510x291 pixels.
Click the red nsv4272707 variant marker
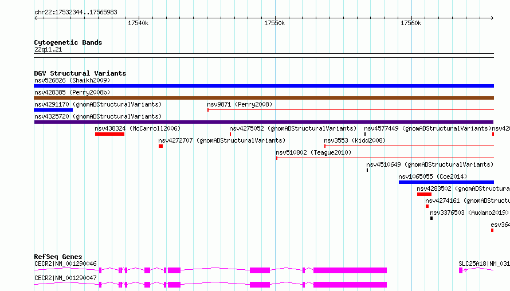click(160, 146)
